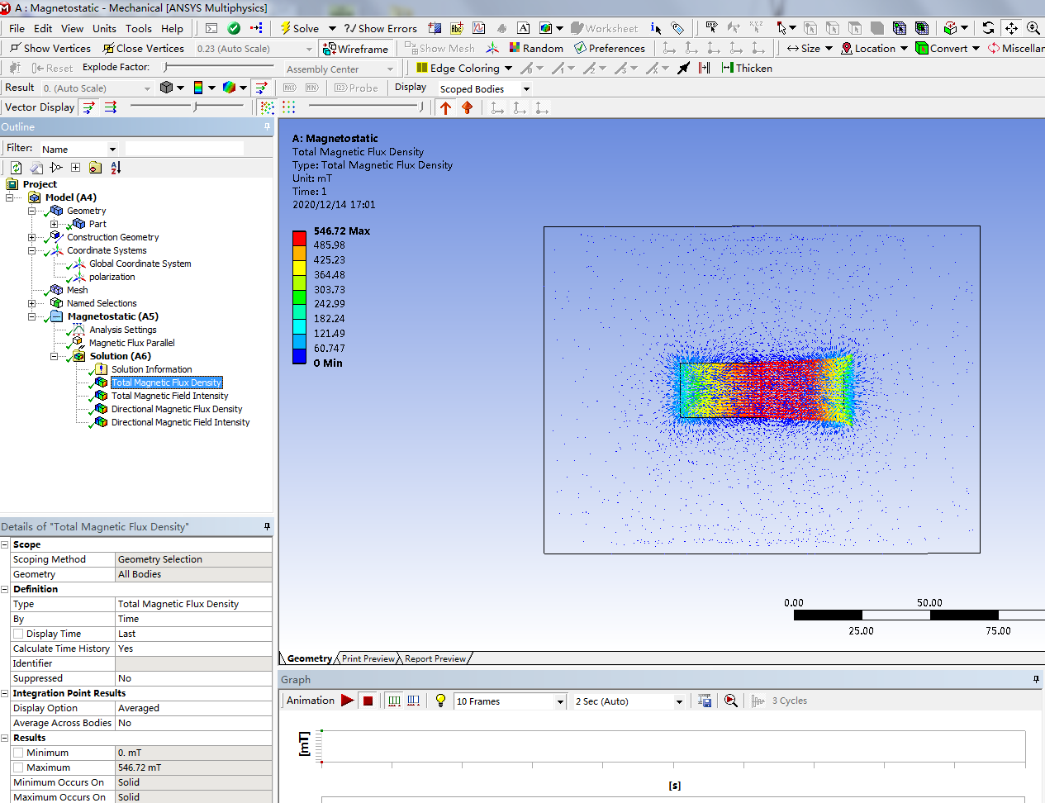
Task: Select the Zoom tool icon
Action: pyautogui.click(x=1033, y=28)
